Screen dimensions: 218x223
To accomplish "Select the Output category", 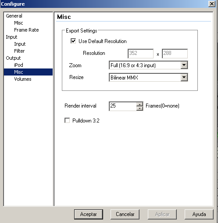I will point(13,58).
